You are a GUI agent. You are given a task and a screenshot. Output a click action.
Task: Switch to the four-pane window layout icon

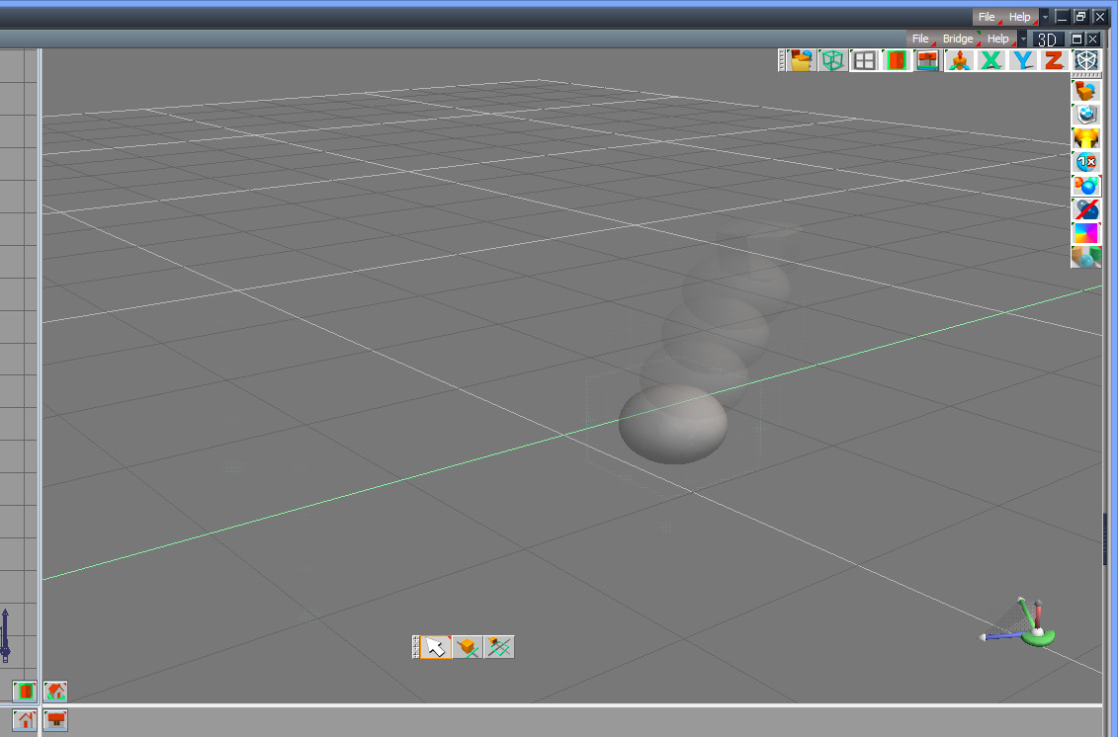point(864,60)
